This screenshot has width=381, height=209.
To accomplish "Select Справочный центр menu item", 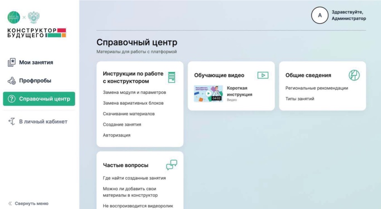I will pyautogui.click(x=39, y=99).
